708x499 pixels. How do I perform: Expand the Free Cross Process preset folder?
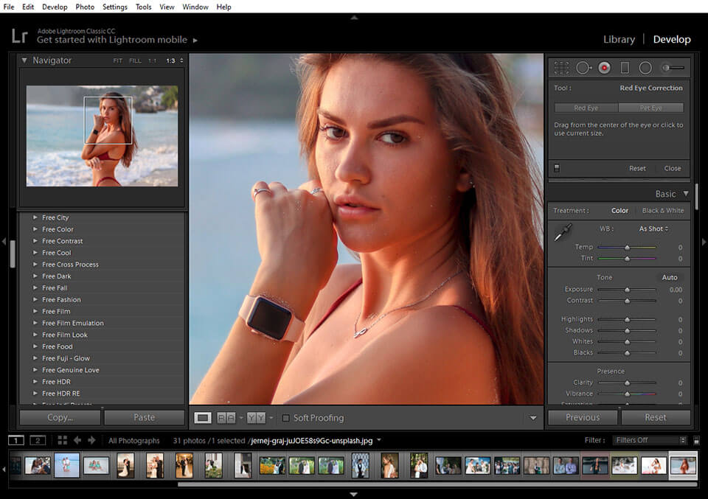[x=35, y=265]
